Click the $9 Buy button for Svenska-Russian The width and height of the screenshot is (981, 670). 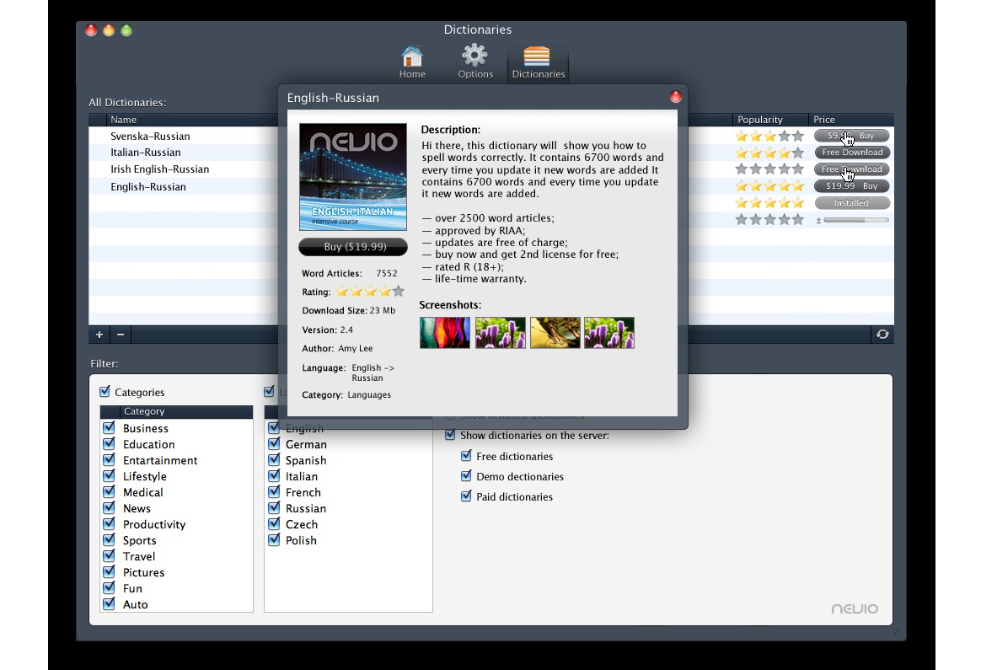tap(851, 135)
